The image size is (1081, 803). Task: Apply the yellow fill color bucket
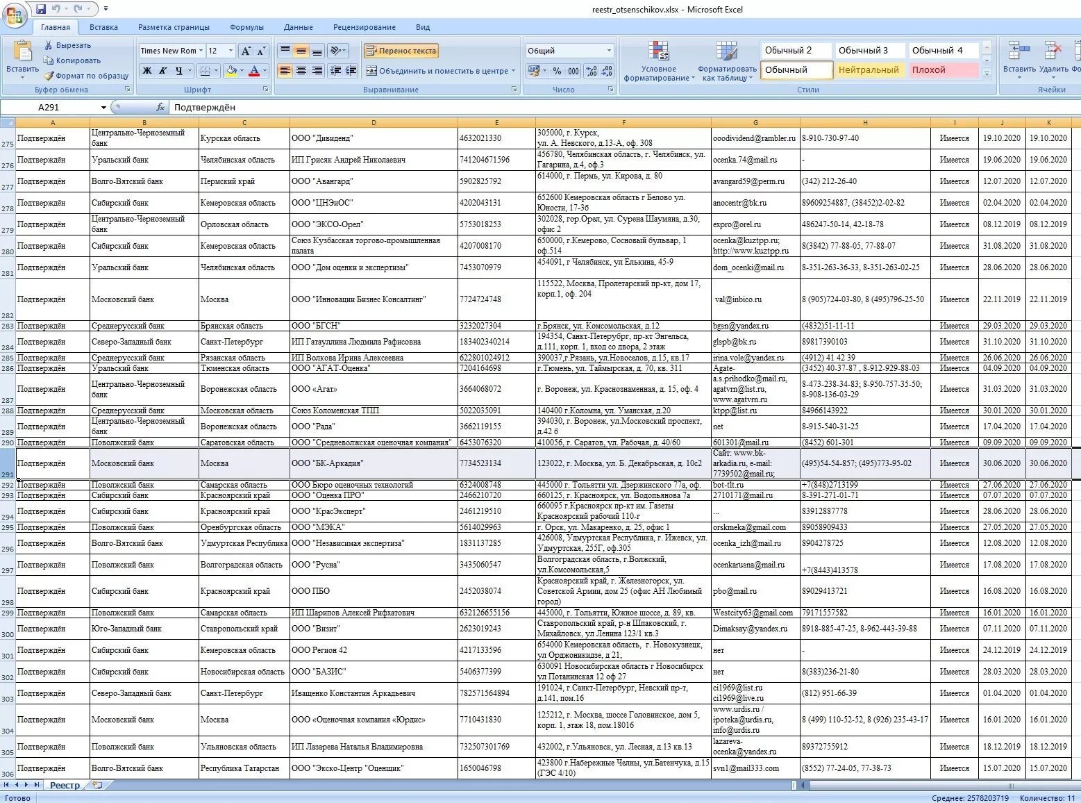tap(232, 71)
